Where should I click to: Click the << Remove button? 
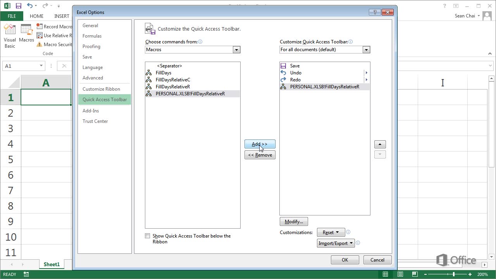[260, 155]
